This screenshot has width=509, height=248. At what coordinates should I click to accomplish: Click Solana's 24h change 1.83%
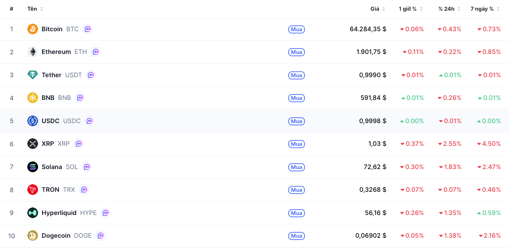tap(450, 167)
